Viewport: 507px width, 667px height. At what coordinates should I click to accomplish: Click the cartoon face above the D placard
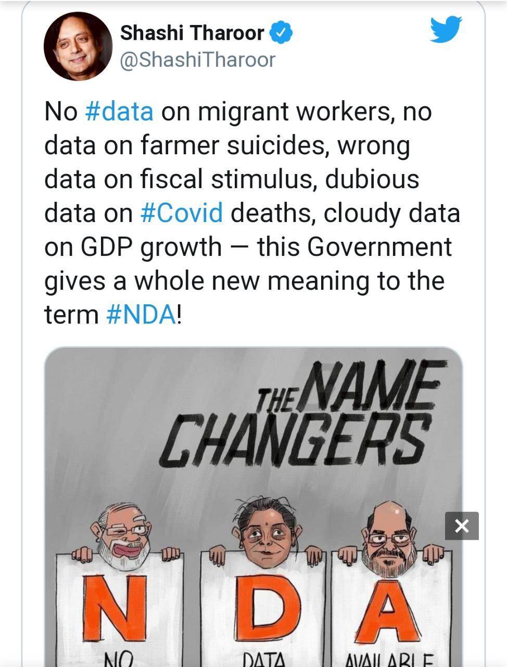pos(265,532)
